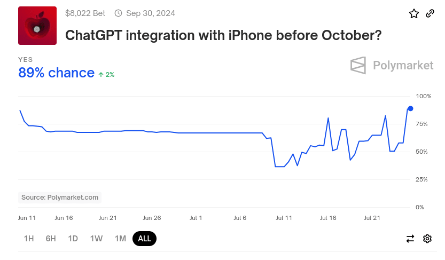Open the ChatGPT integration market title

(x=223, y=36)
